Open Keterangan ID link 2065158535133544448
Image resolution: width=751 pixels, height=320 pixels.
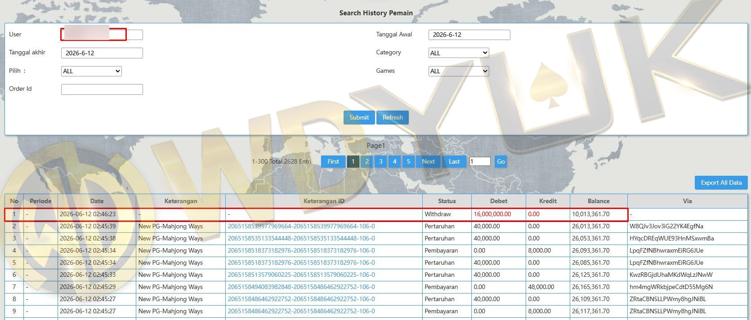(301, 238)
